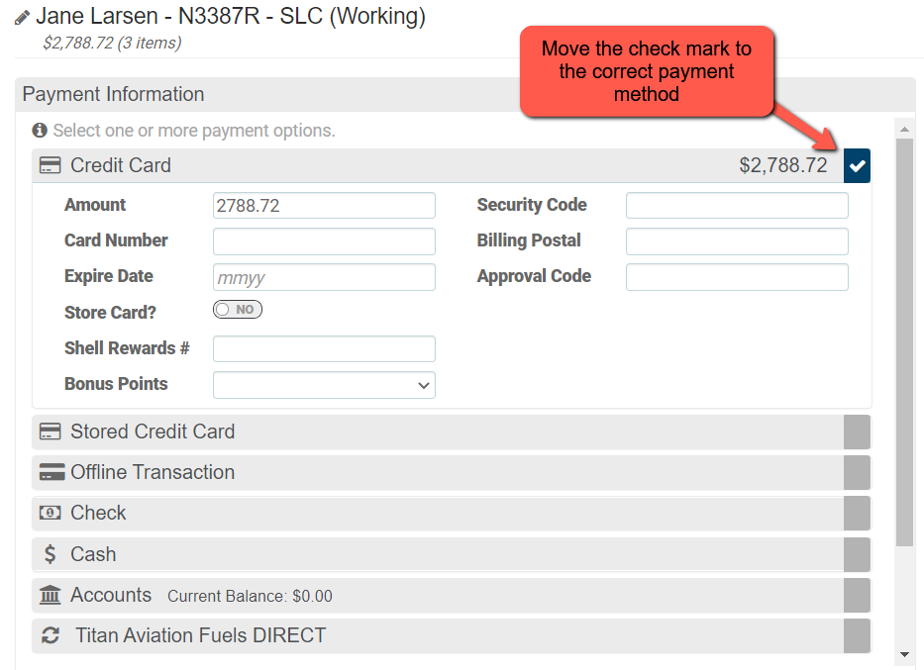Click the order title Jane Larsen - N3387R

pos(231,16)
